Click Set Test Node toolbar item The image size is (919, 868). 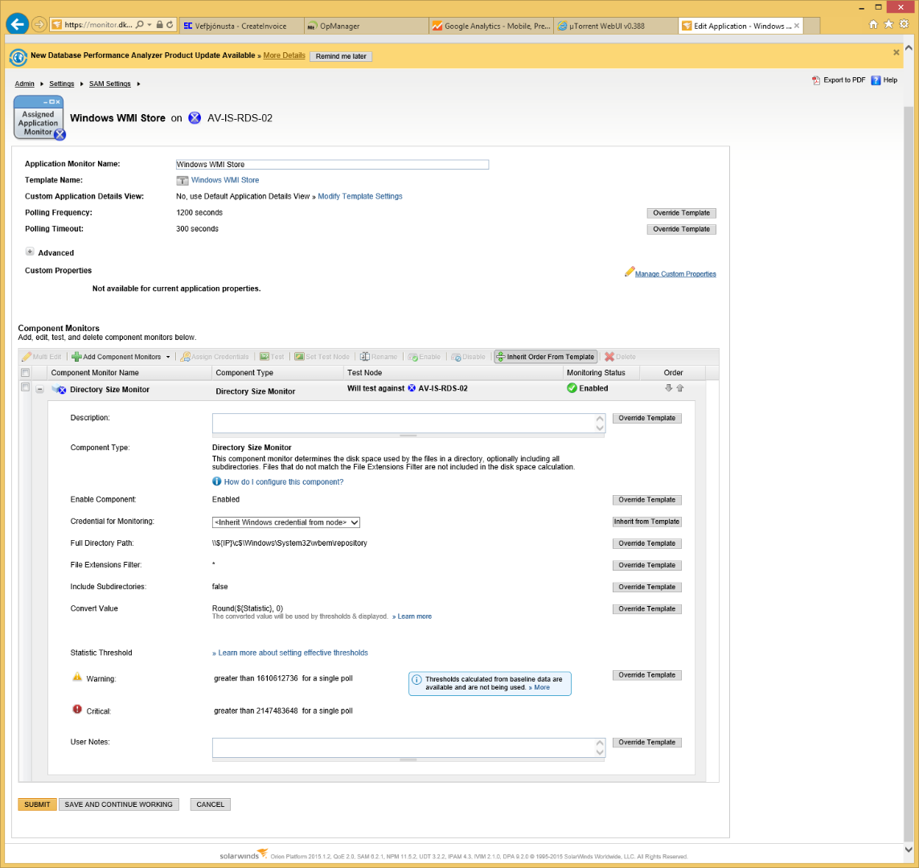point(322,357)
